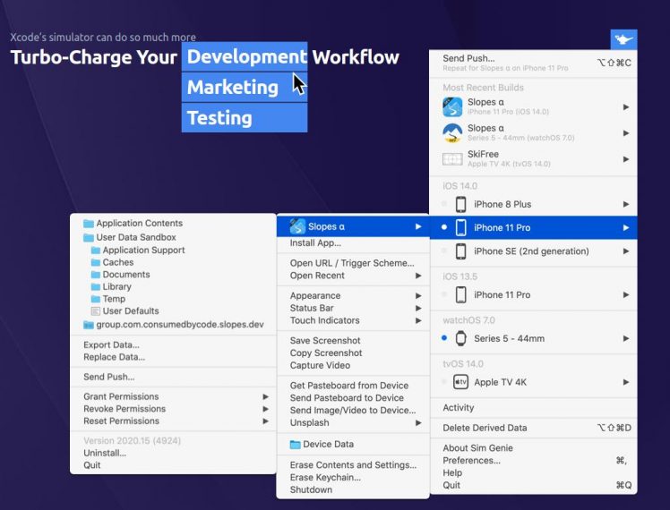
Task: Click the Testing headline option
Action: click(219, 118)
